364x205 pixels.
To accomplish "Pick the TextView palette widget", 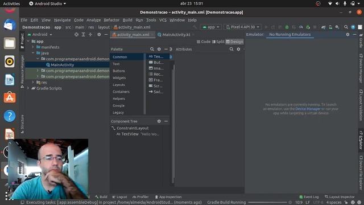I will click(x=158, y=56).
